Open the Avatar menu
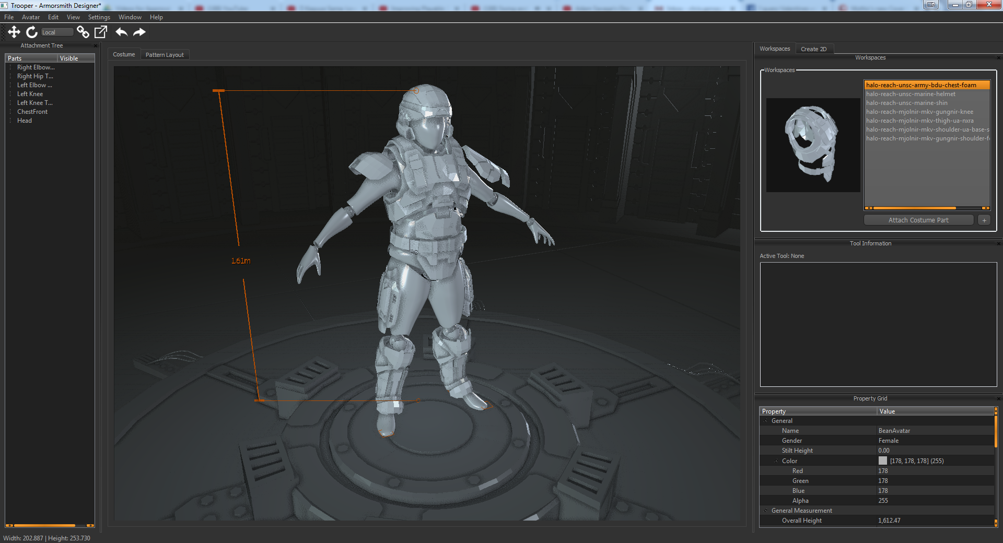This screenshot has width=1003, height=543. [x=30, y=17]
